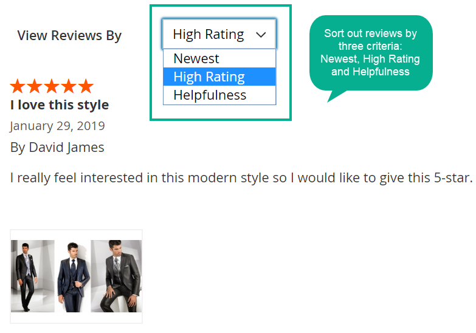The image size is (476, 333).
Task: Click the January 29, 2019 review date
Action: click(x=57, y=126)
